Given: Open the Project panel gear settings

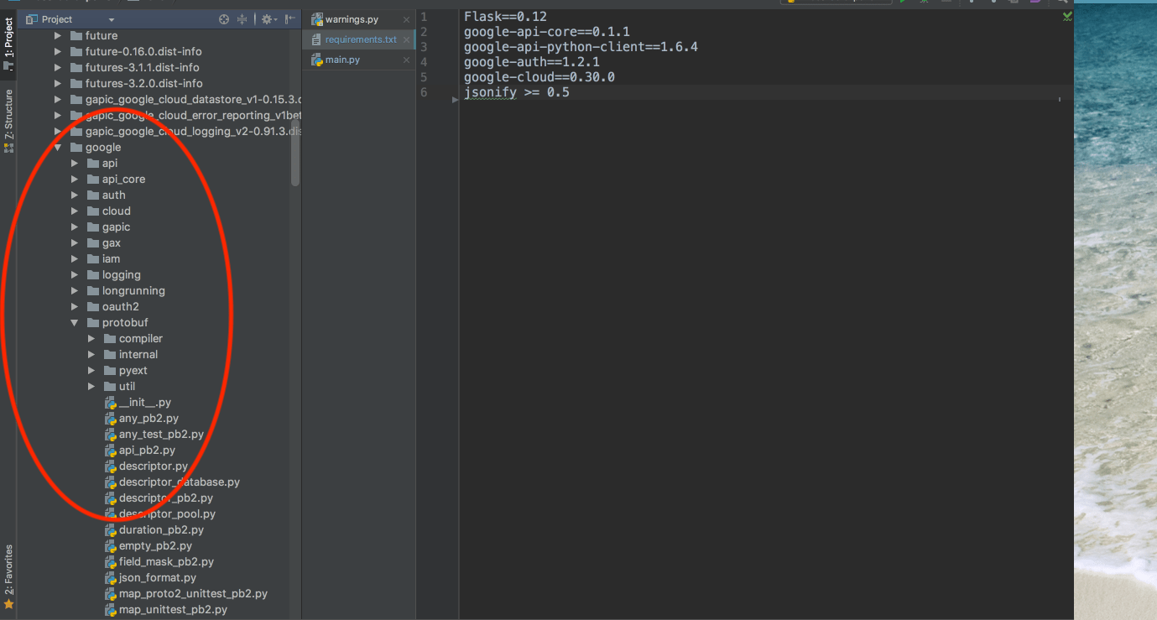Looking at the screenshot, I should pyautogui.click(x=267, y=19).
